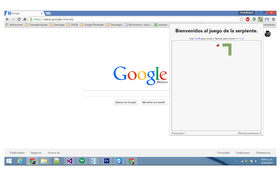Open the Windows Start button

9,161
